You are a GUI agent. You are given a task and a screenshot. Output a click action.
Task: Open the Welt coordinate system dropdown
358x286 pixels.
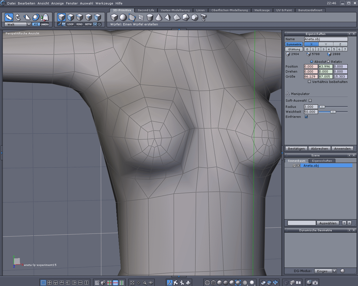pyautogui.click(x=29, y=25)
